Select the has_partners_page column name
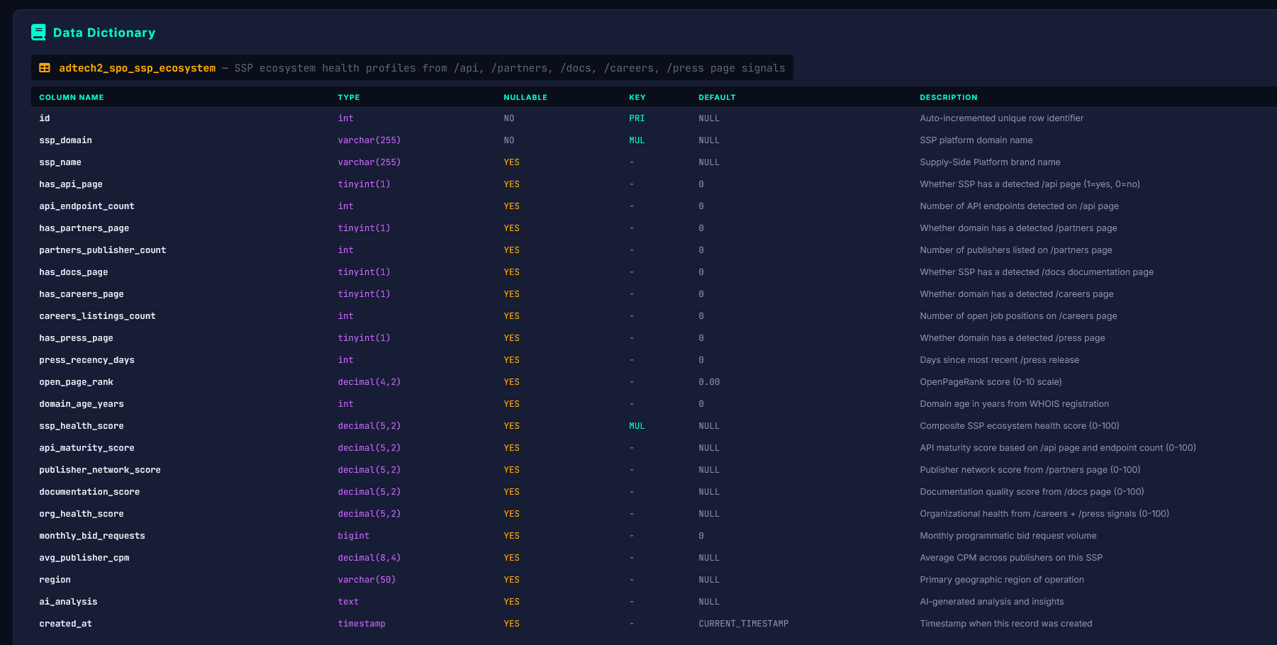The height and width of the screenshot is (645, 1277). [84, 228]
